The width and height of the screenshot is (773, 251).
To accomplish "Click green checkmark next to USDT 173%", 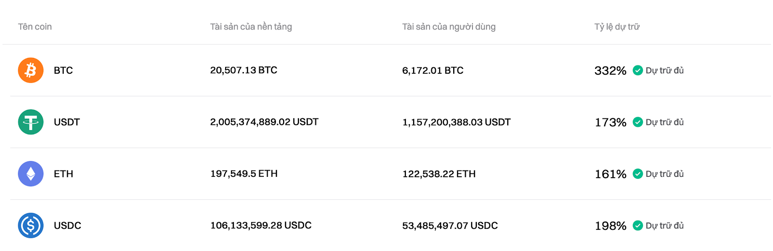I will (x=638, y=122).
